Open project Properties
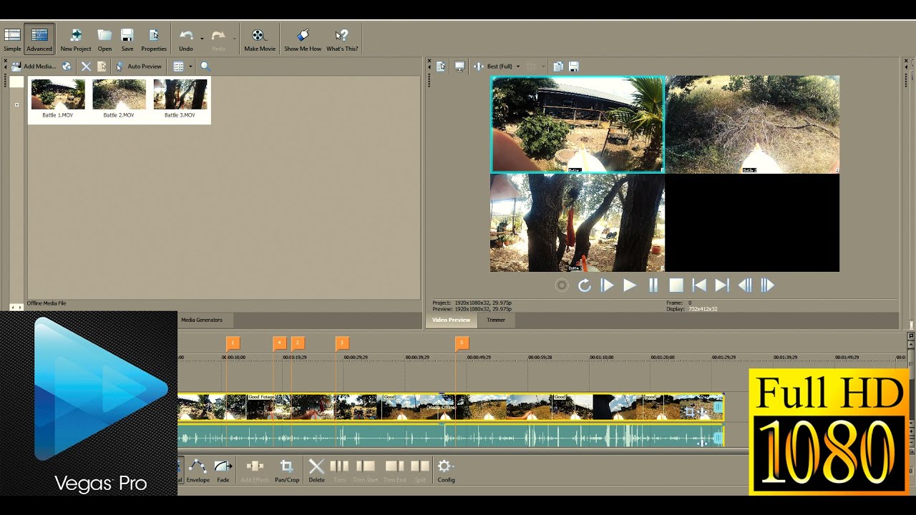Viewport: 916px width, 515px height. (x=154, y=40)
